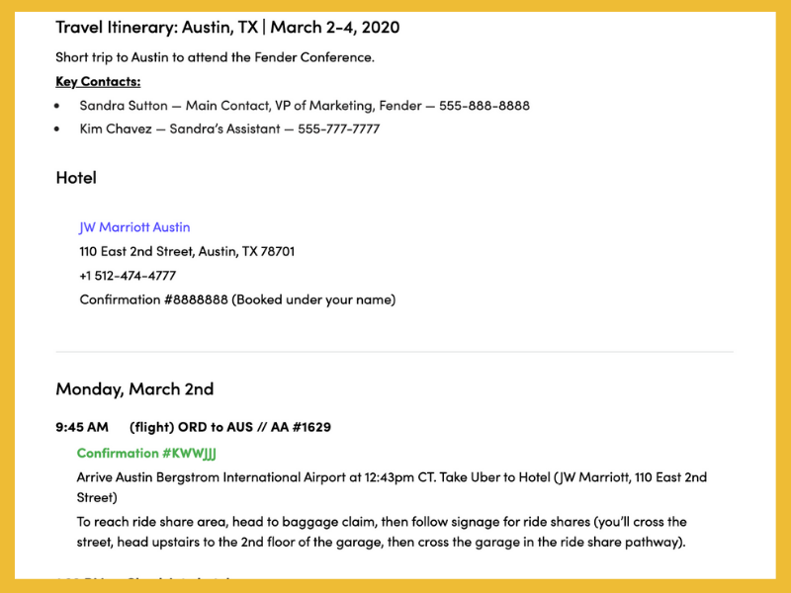Viewport: 791px width, 593px height.
Task: Click the bullet before Sandra Sutton
Action: coord(57,106)
